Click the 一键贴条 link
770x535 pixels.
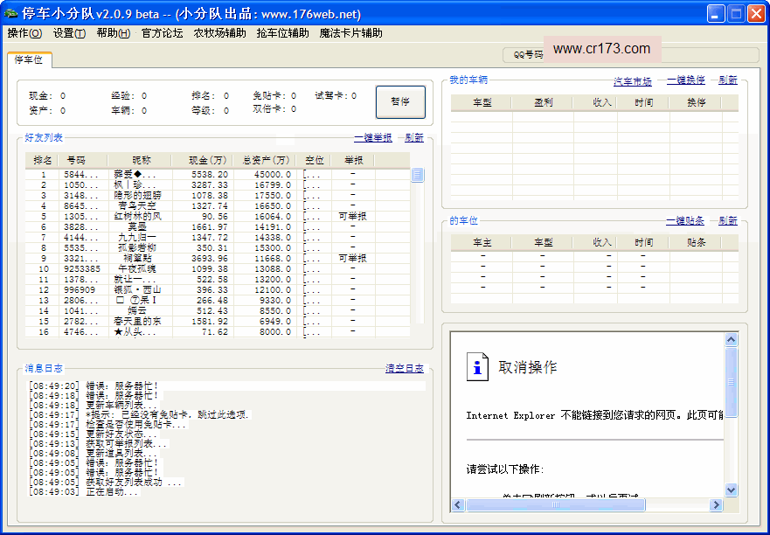685,221
